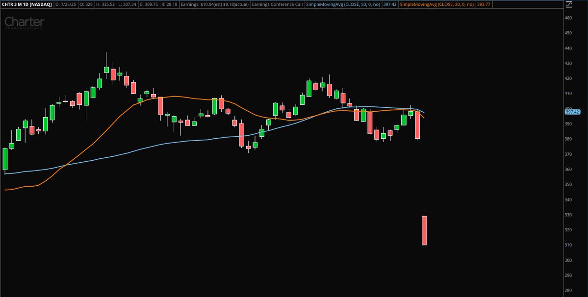Click the CHTR 3 M 1D [NASDAQ] label

click(x=27, y=4)
